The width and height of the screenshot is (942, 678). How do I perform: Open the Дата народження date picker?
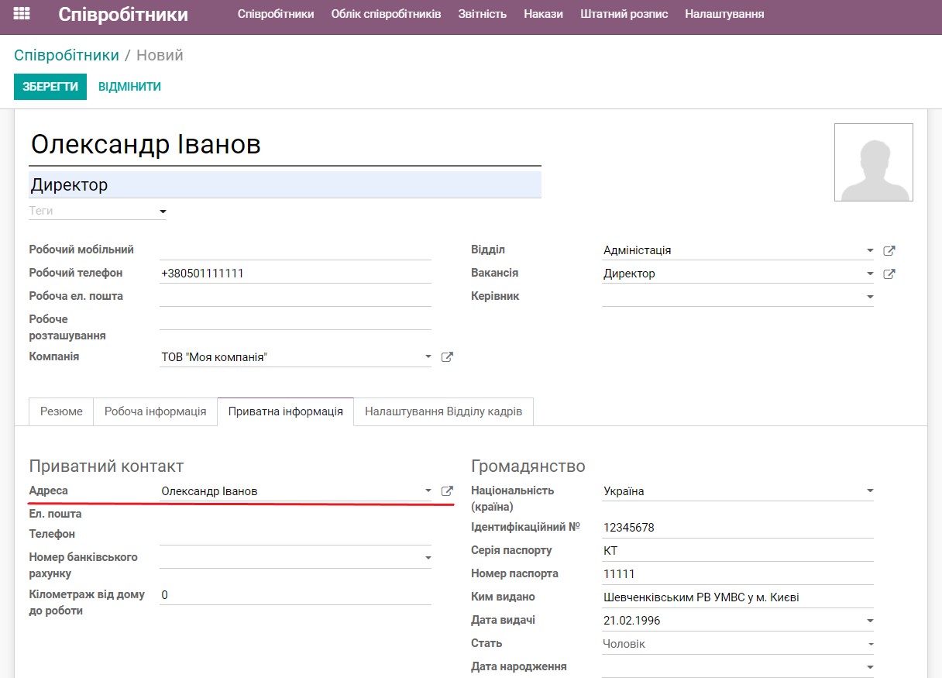(869, 666)
